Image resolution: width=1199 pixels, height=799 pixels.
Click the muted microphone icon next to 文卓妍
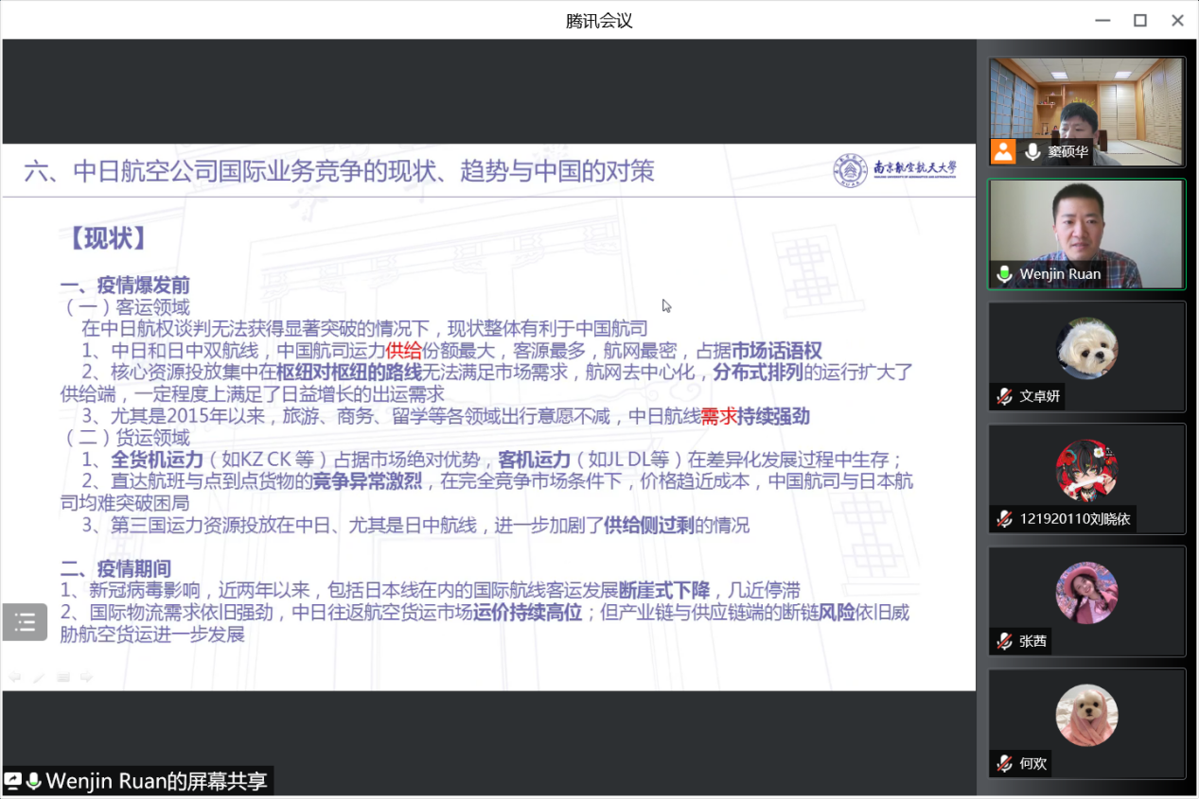pos(1004,396)
